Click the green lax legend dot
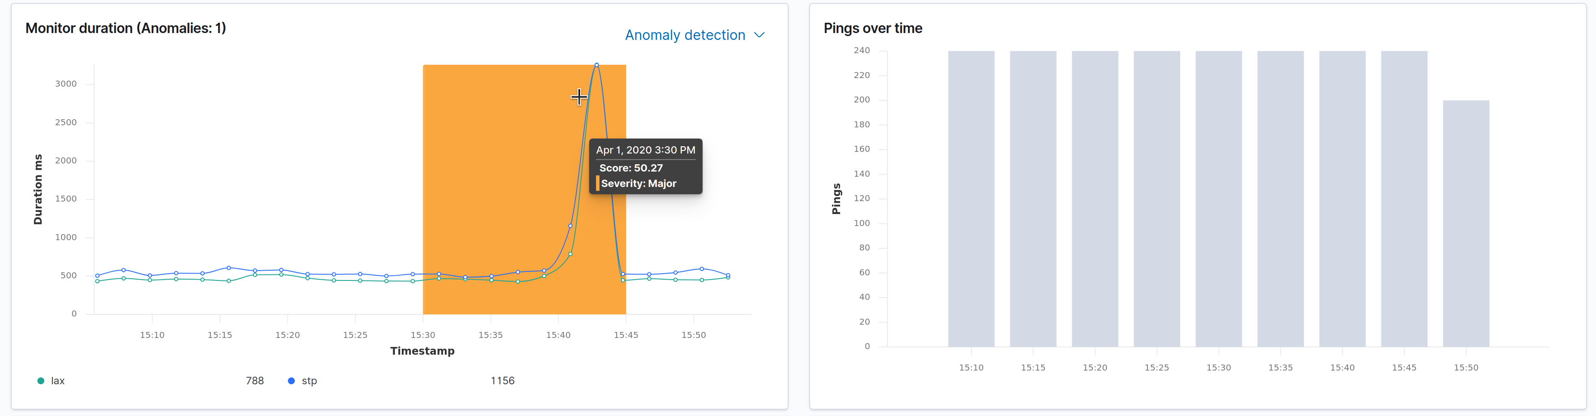The width and height of the screenshot is (1596, 416). click(x=40, y=381)
